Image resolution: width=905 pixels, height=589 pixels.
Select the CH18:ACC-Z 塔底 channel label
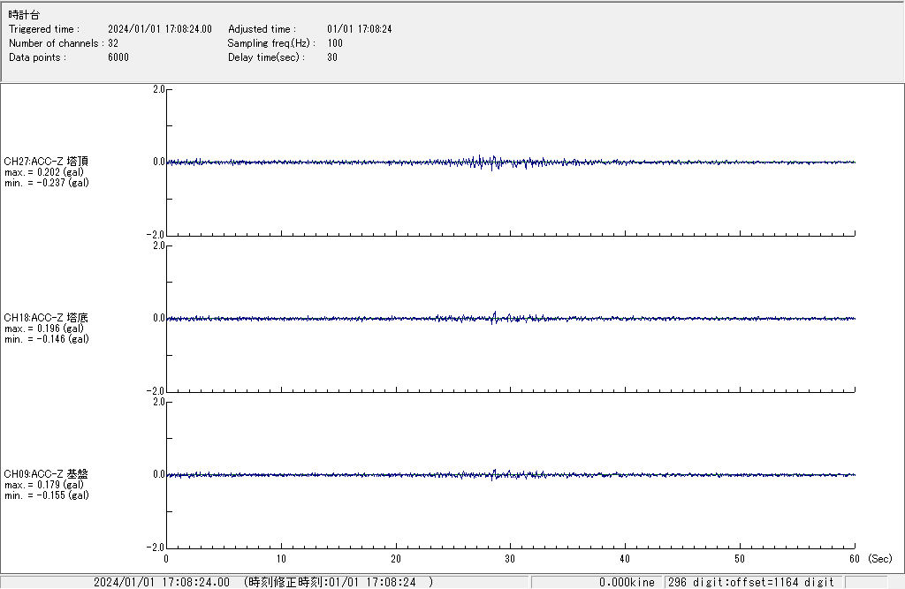point(46,318)
